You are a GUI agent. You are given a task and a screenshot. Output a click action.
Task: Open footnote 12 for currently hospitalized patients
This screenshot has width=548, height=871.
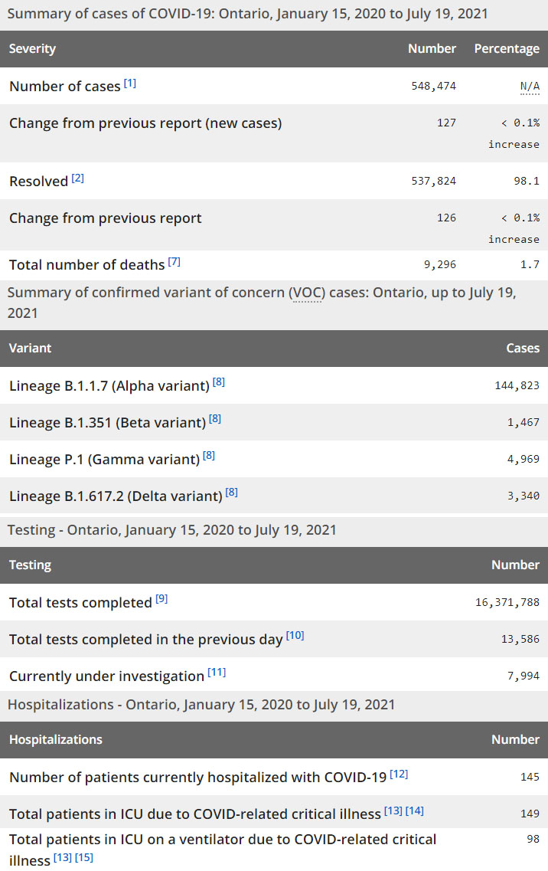click(399, 774)
